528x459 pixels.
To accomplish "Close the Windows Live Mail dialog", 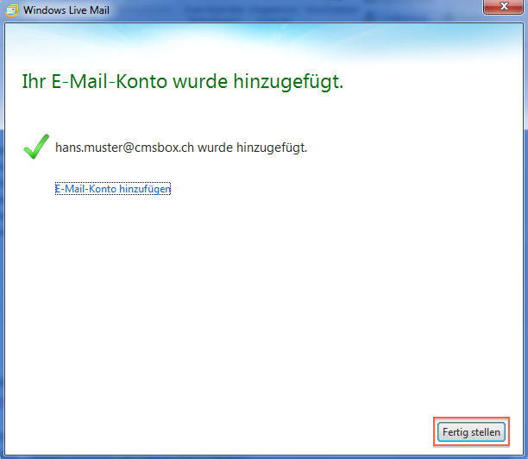I will 500,9.
